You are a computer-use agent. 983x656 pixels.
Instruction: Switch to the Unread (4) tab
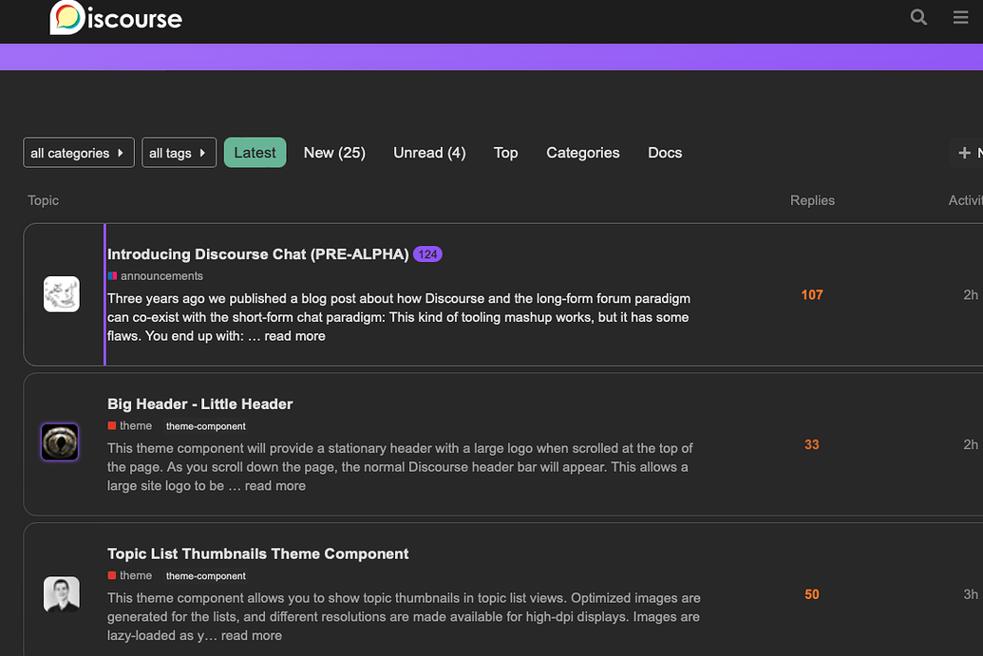tap(429, 153)
